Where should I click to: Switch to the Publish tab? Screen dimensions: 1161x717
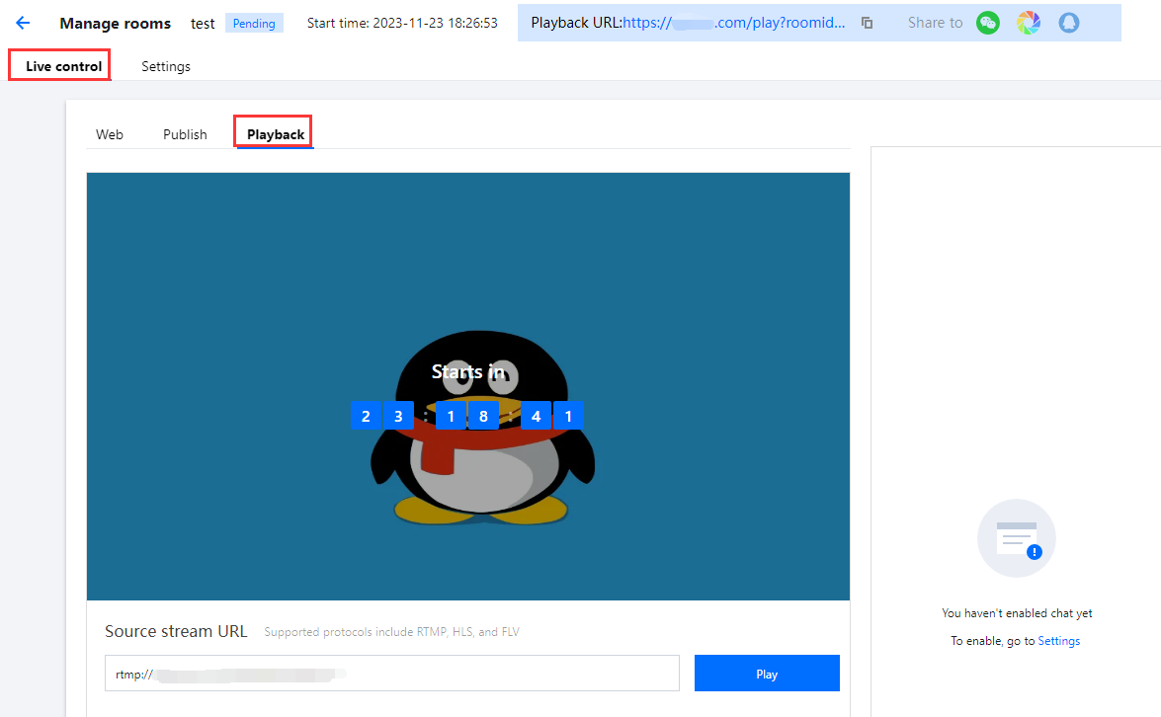pos(185,133)
